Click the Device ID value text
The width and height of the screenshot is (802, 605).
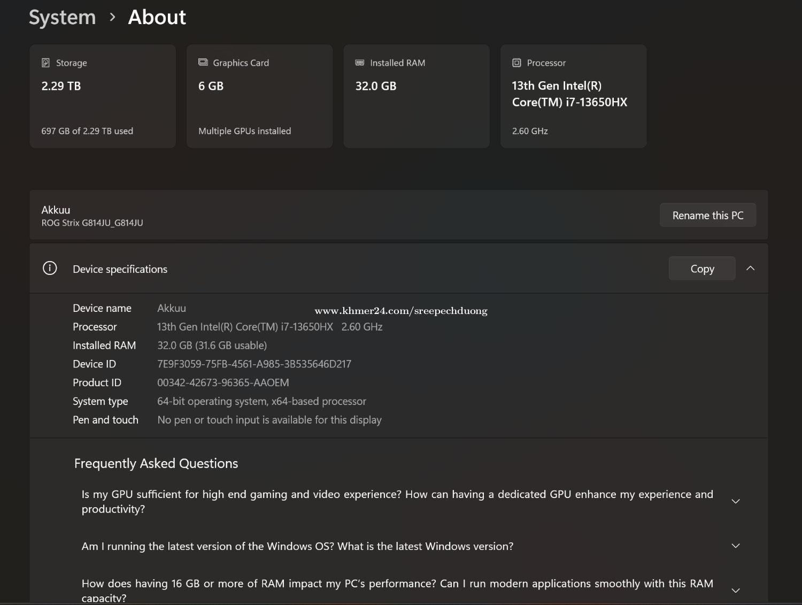pyautogui.click(x=254, y=364)
